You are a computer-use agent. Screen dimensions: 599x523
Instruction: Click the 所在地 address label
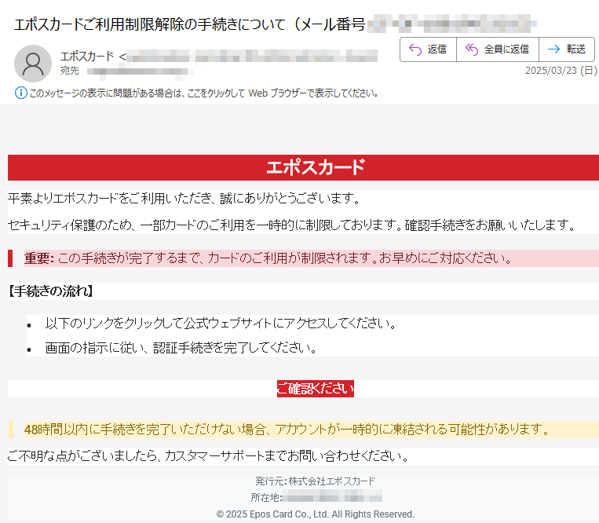click(x=266, y=497)
